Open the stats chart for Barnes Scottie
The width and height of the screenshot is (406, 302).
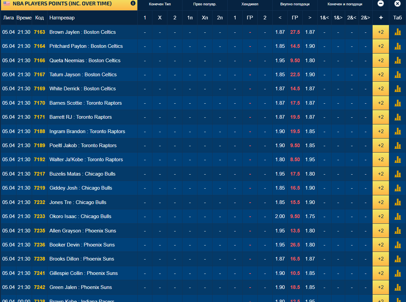pyautogui.click(x=397, y=103)
